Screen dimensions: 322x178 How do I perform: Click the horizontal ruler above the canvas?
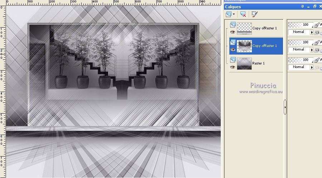113,3
